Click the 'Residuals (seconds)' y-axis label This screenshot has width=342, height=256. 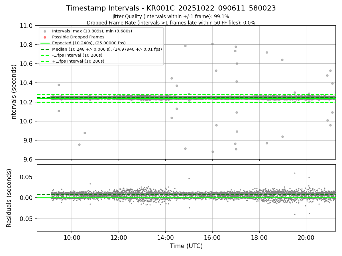click(9, 198)
